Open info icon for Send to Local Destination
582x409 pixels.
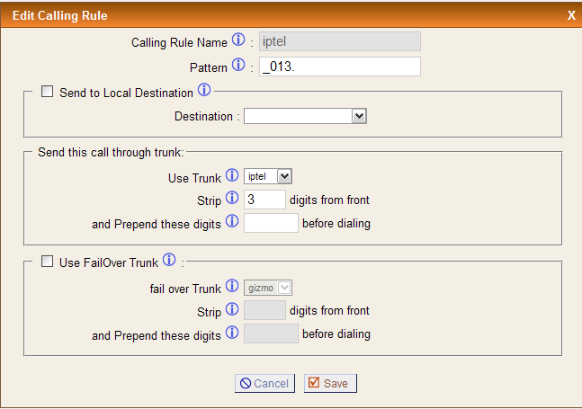(x=204, y=90)
